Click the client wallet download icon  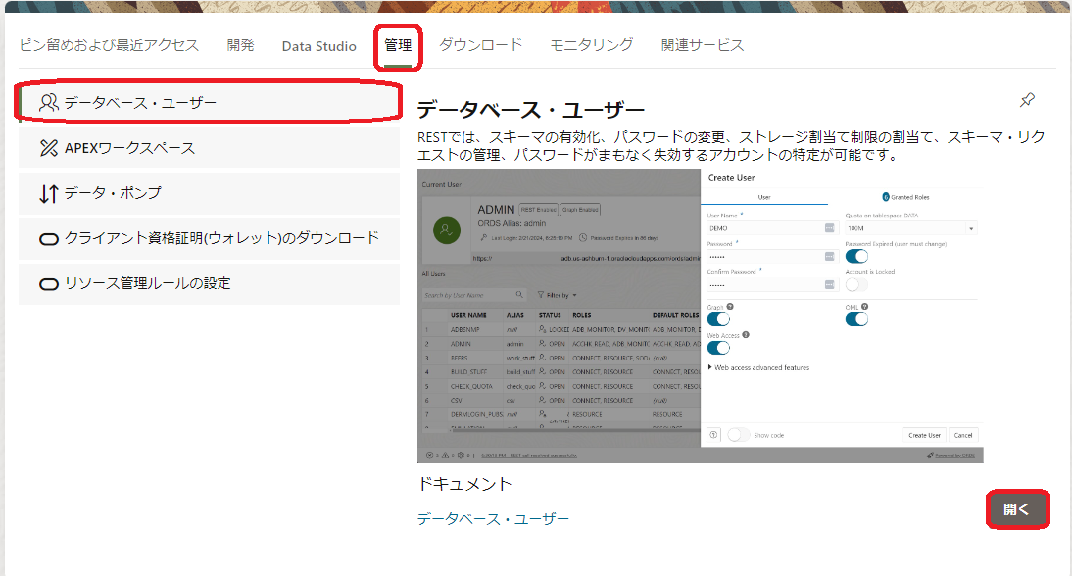point(49,238)
